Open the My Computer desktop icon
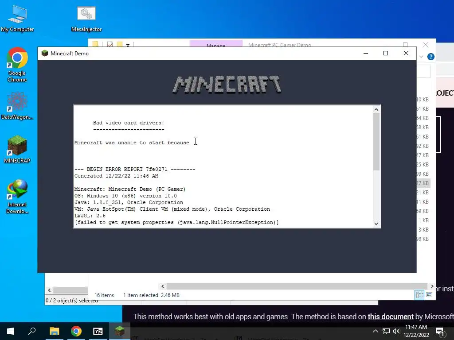454x340 pixels. 17,18
